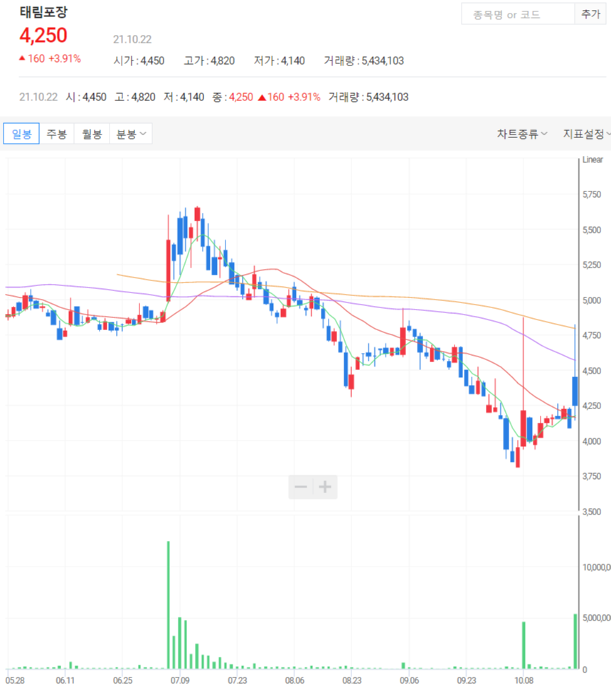611x691 pixels.
Task: Click the 태림포장 stock name title
Action: (x=43, y=11)
